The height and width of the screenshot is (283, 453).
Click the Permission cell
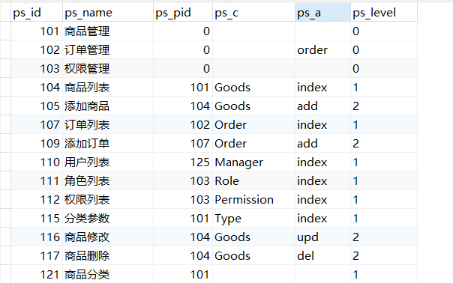pyautogui.click(x=253, y=200)
